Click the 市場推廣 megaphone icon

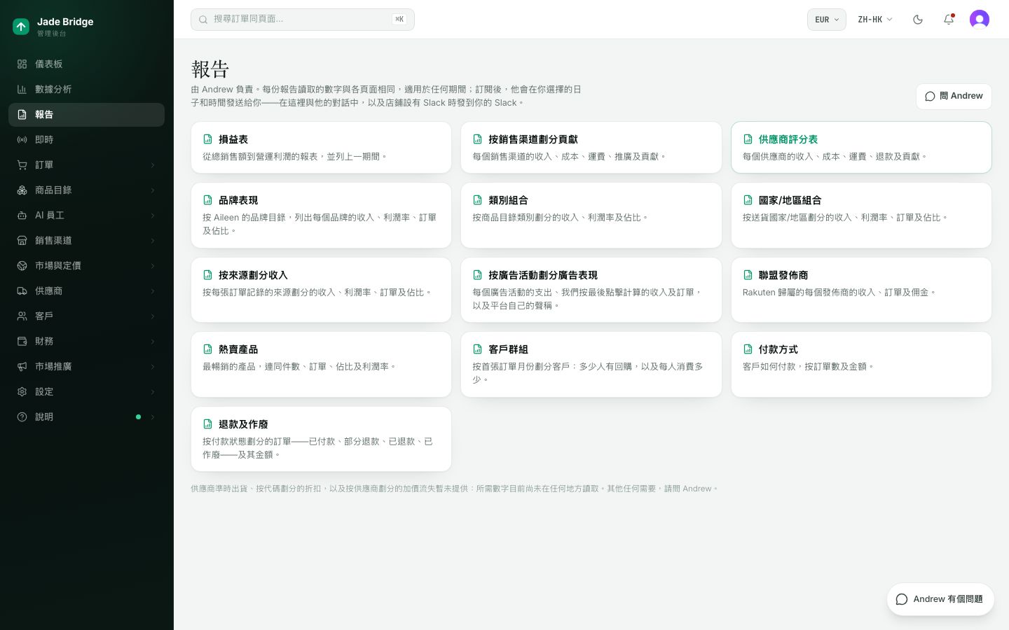click(22, 366)
